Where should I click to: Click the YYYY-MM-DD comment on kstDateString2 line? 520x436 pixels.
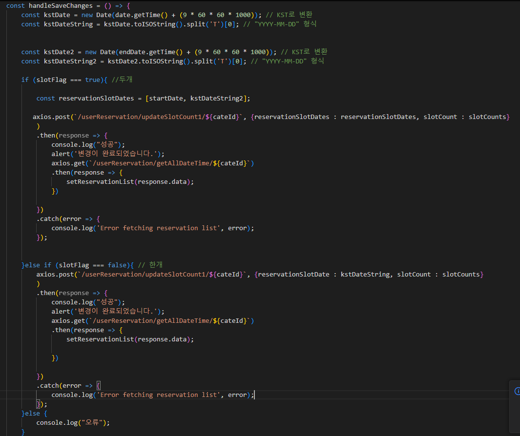click(287, 61)
